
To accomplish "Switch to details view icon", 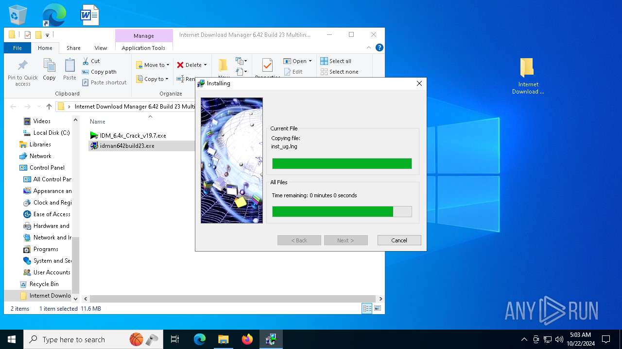I will 367,308.
